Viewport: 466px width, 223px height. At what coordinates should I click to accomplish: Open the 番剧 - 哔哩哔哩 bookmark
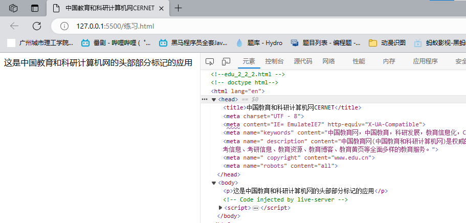tap(116, 43)
